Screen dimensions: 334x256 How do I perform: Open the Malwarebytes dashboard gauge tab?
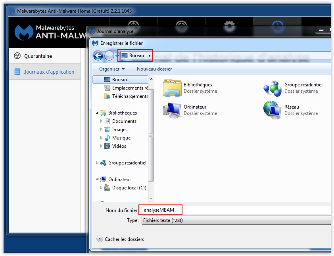coord(133,26)
